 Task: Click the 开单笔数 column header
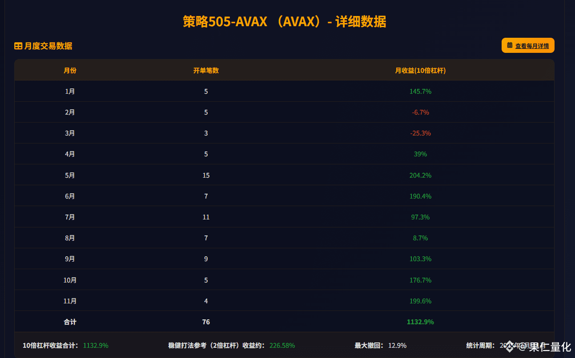coord(206,70)
